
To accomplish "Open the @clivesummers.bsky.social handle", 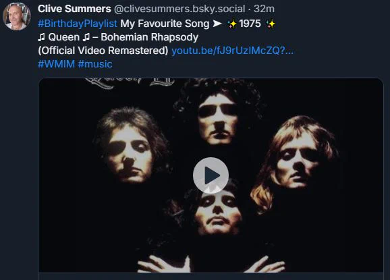I will [x=179, y=9].
